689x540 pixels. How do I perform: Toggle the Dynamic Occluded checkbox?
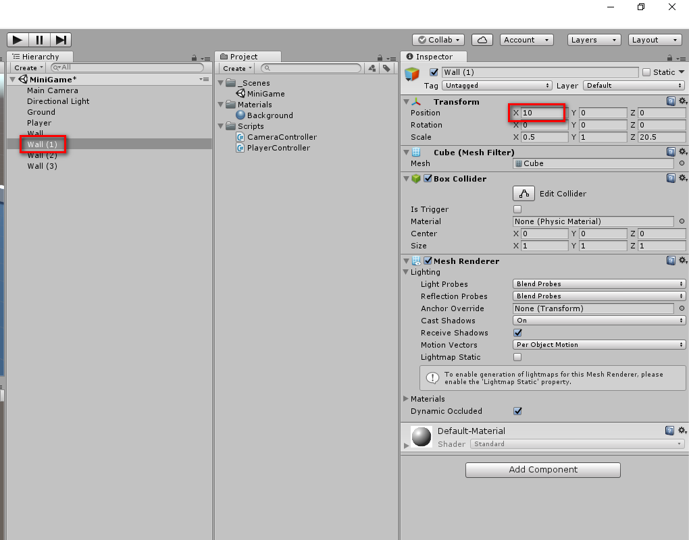click(517, 411)
